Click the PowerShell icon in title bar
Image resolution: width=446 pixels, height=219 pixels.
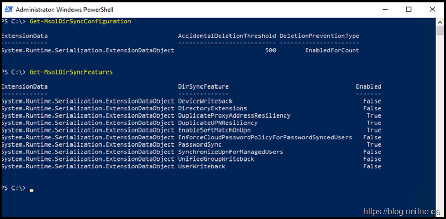point(8,9)
